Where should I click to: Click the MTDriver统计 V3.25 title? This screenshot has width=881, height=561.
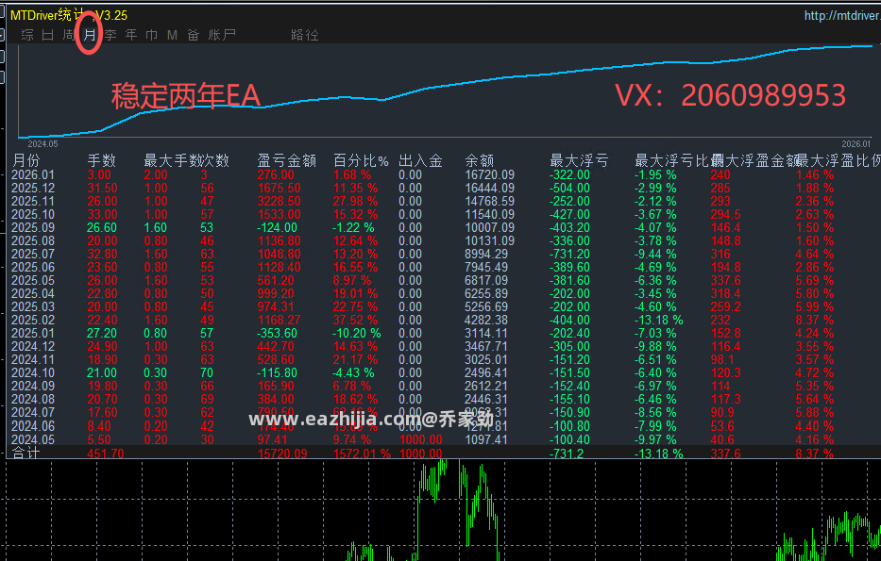tap(69, 15)
